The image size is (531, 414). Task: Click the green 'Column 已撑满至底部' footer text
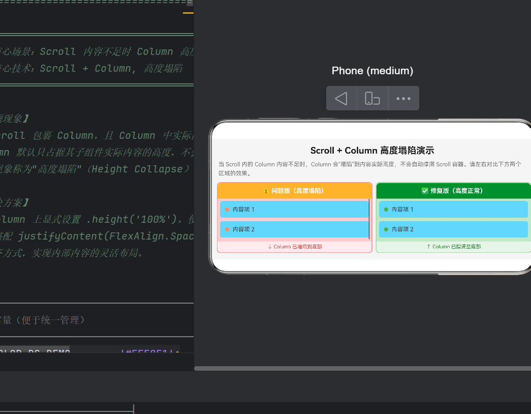coord(453,247)
